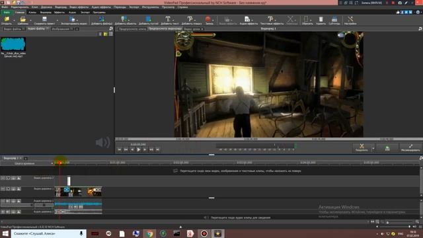Image resolution: width=423 pixels, height=238 pixels.
Task: Mute Аудио дорожка 2
Action: pos(8,212)
